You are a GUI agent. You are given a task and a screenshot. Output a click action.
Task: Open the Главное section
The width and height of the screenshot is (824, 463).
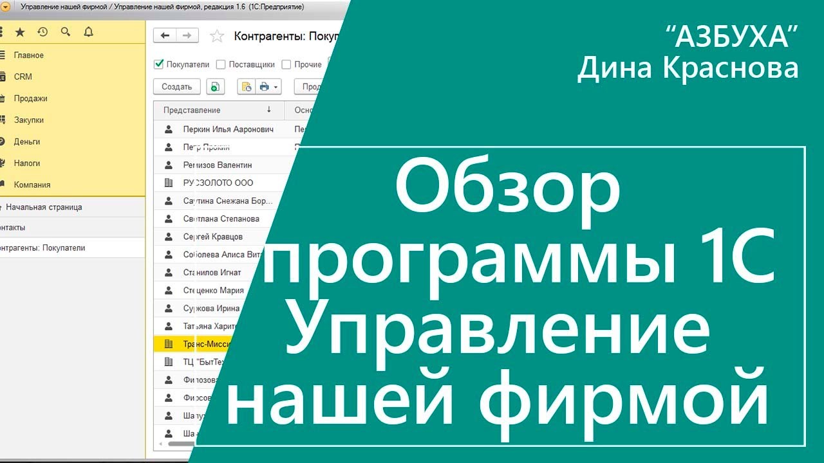pyautogui.click(x=29, y=55)
